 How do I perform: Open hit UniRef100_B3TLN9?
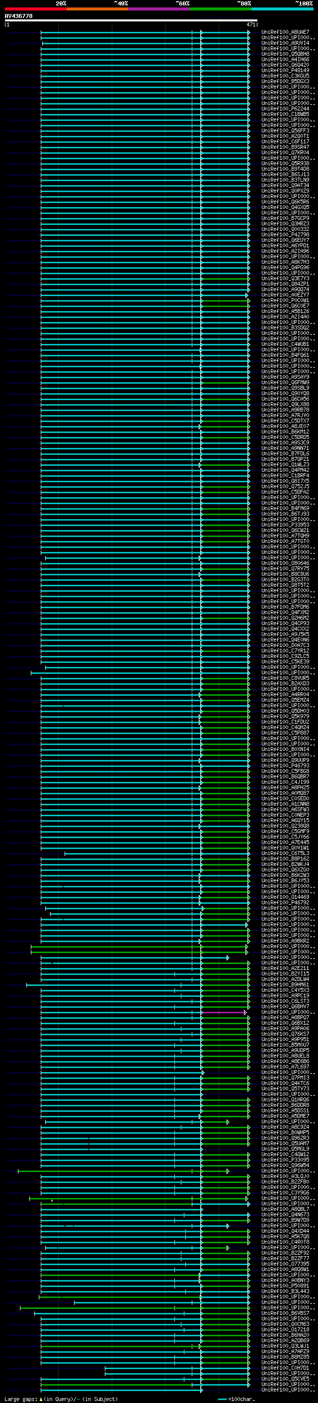tap(285, 180)
